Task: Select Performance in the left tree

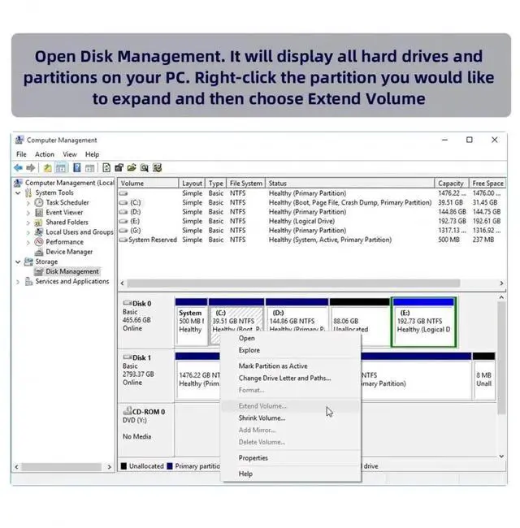Action: coord(64,242)
